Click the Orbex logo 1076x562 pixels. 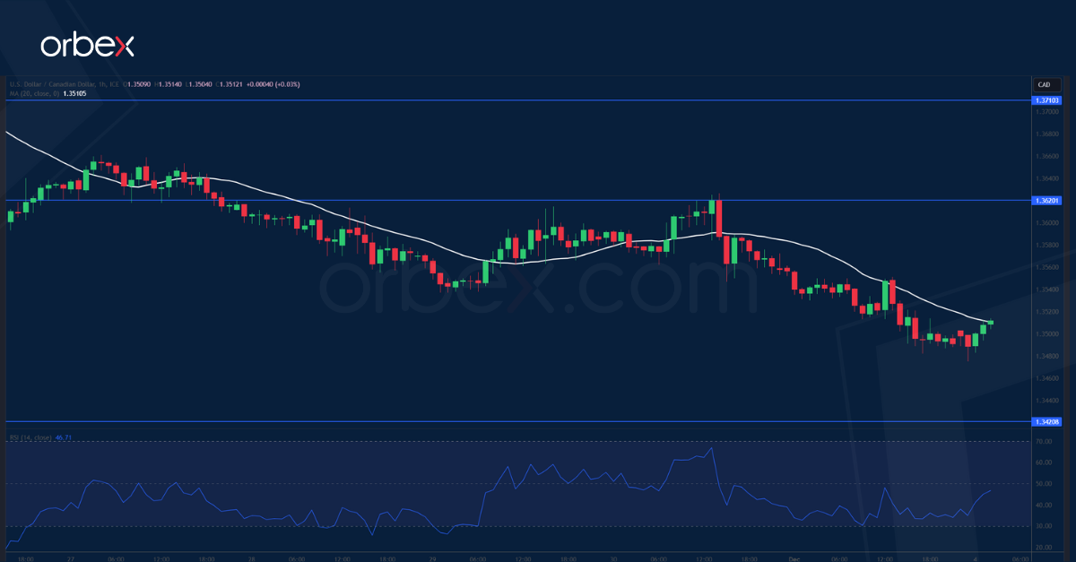[87, 41]
